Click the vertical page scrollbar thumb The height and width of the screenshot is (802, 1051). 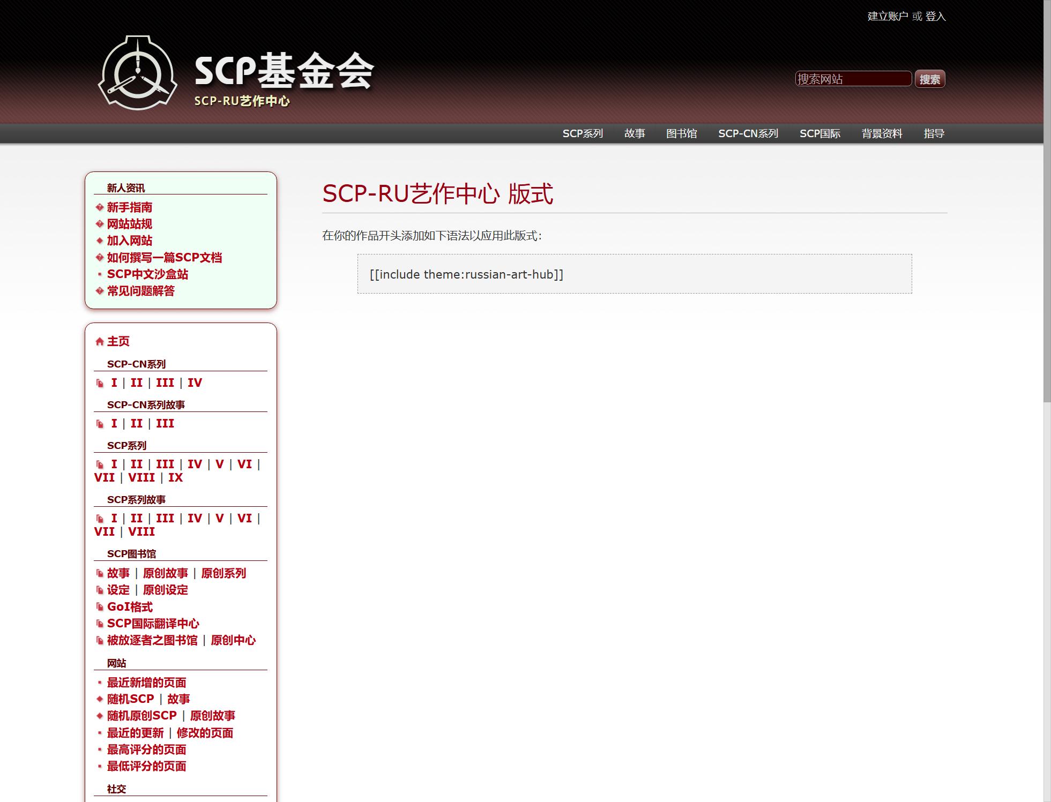[x=1047, y=201]
